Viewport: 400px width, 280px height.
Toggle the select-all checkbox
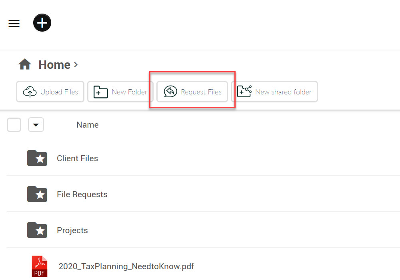point(14,125)
